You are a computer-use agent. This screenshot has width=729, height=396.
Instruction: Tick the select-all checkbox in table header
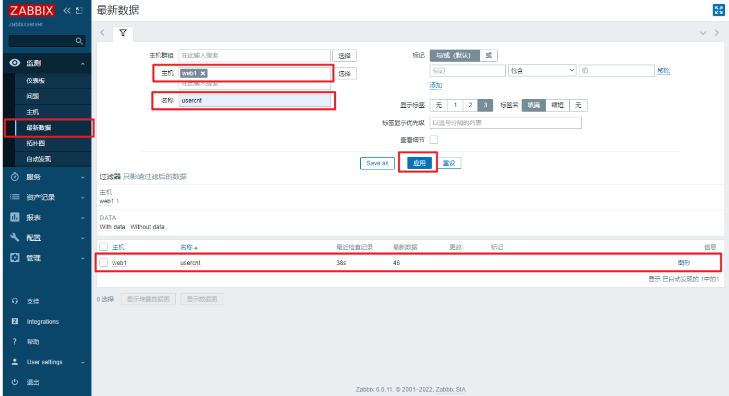[x=104, y=247]
